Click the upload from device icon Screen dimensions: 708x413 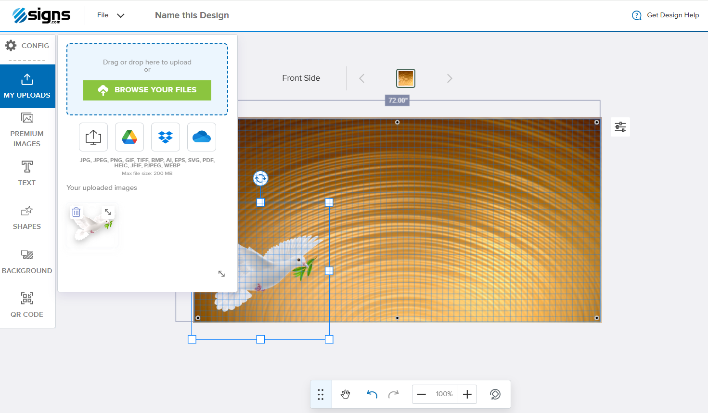click(x=93, y=137)
